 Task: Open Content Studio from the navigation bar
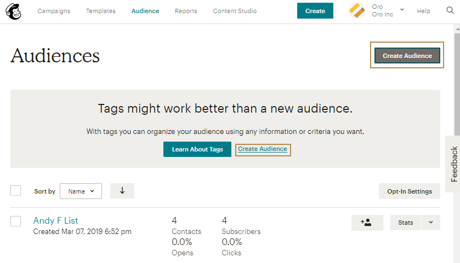(x=235, y=11)
